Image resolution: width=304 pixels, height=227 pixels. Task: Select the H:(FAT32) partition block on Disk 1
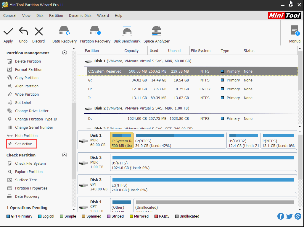[x=244, y=141]
